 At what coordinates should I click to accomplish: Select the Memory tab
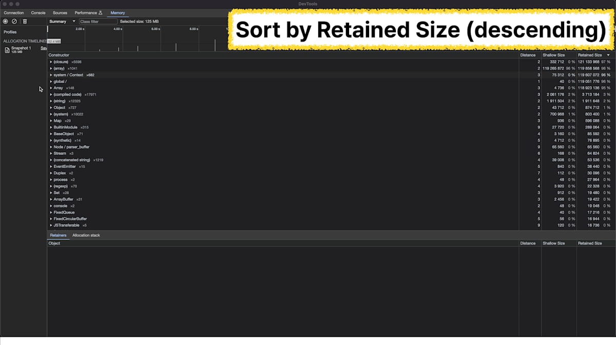coord(118,13)
